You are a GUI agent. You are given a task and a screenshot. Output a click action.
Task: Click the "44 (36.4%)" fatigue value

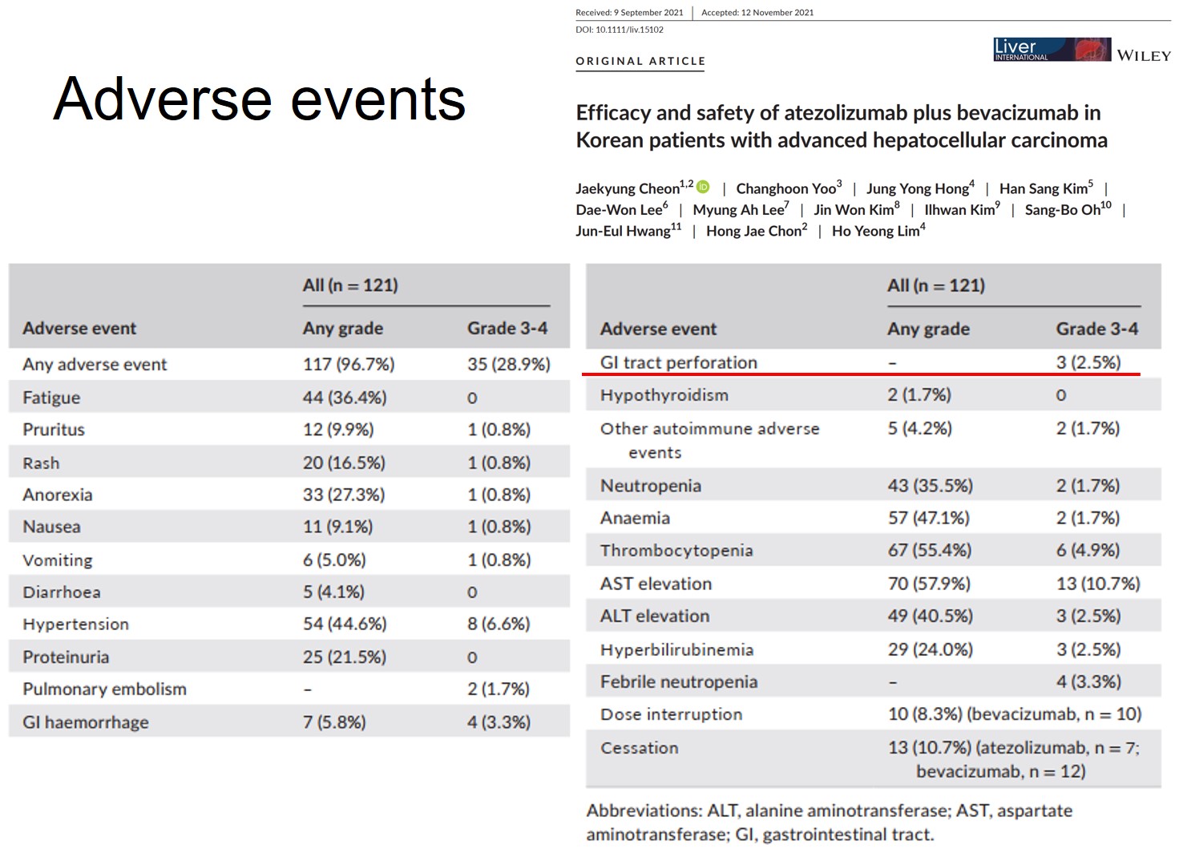point(345,398)
